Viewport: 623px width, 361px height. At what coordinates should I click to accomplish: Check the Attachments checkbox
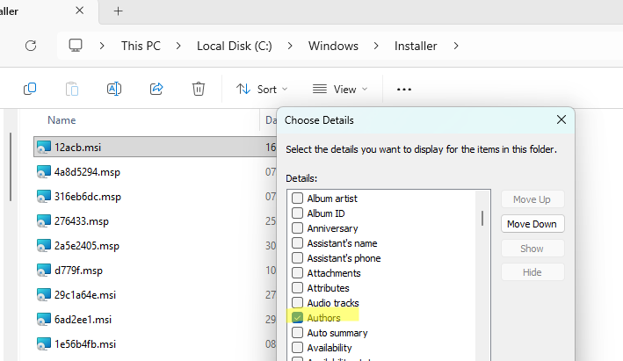click(297, 273)
